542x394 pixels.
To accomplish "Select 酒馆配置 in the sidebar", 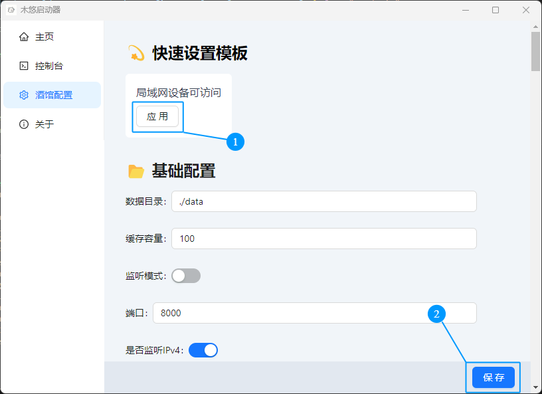I will coord(54,95).
